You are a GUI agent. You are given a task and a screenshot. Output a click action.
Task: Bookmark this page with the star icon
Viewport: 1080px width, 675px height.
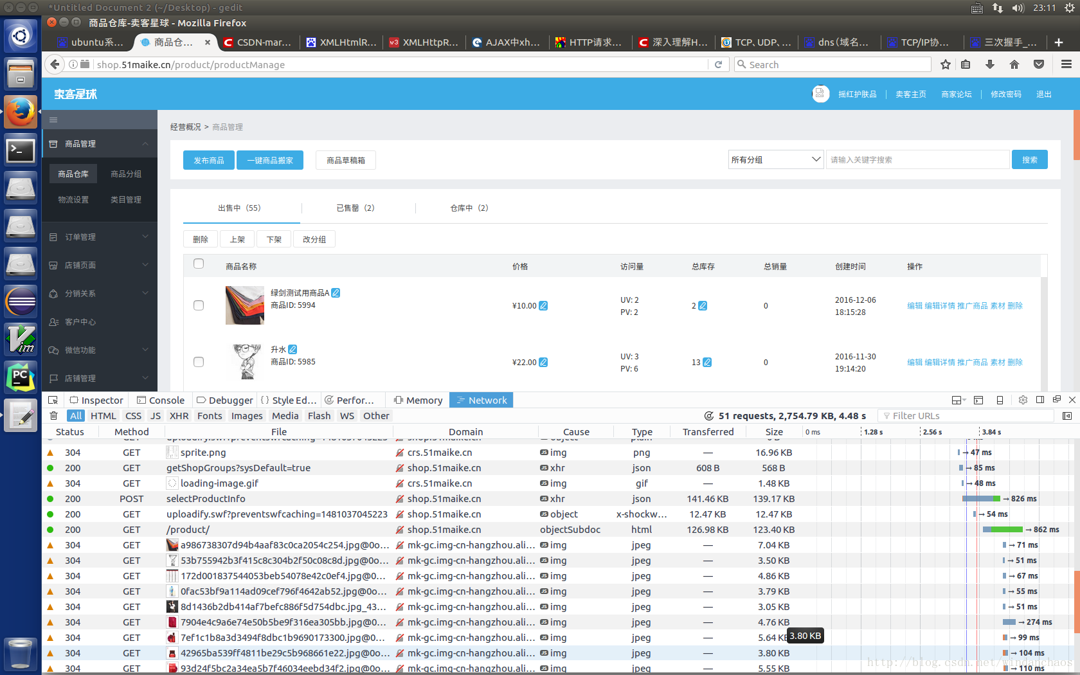pos(945,64)
